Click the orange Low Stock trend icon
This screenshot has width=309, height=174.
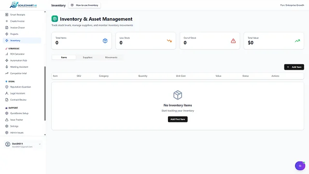(x=169, y=41)
